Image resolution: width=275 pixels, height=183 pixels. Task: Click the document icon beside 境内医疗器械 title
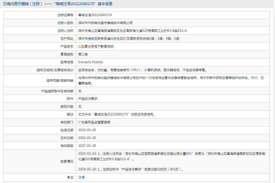click(x=5, y=4)
